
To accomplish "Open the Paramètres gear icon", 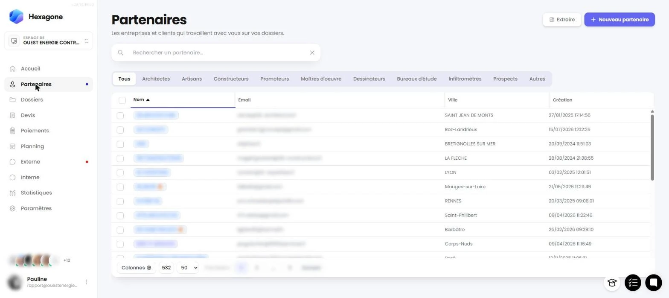I will point(12,208).
